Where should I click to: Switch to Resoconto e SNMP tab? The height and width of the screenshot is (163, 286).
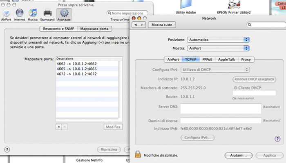pos(58,29)
